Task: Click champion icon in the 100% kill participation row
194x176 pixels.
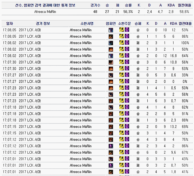Action: tap(111, 43)
